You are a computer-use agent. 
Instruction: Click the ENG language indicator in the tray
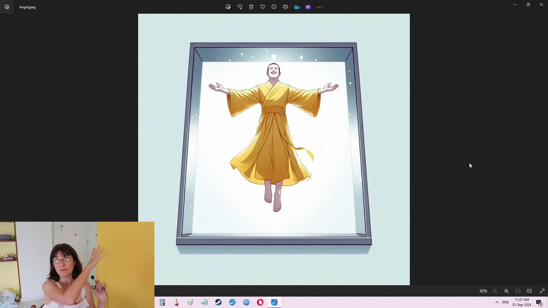(x=506, y=302)
